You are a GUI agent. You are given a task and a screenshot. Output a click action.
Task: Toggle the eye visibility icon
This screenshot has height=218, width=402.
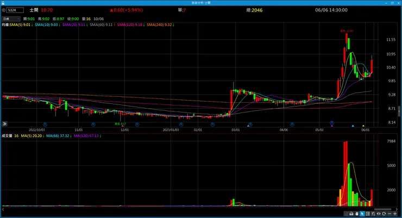point(379,214)
